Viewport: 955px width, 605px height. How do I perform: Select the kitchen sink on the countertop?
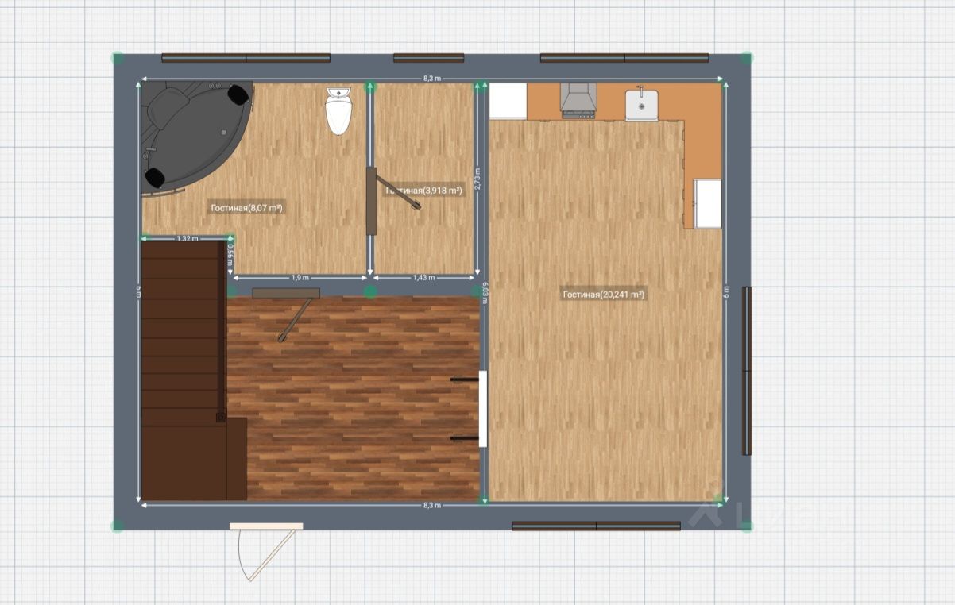[x=641, y=105]
